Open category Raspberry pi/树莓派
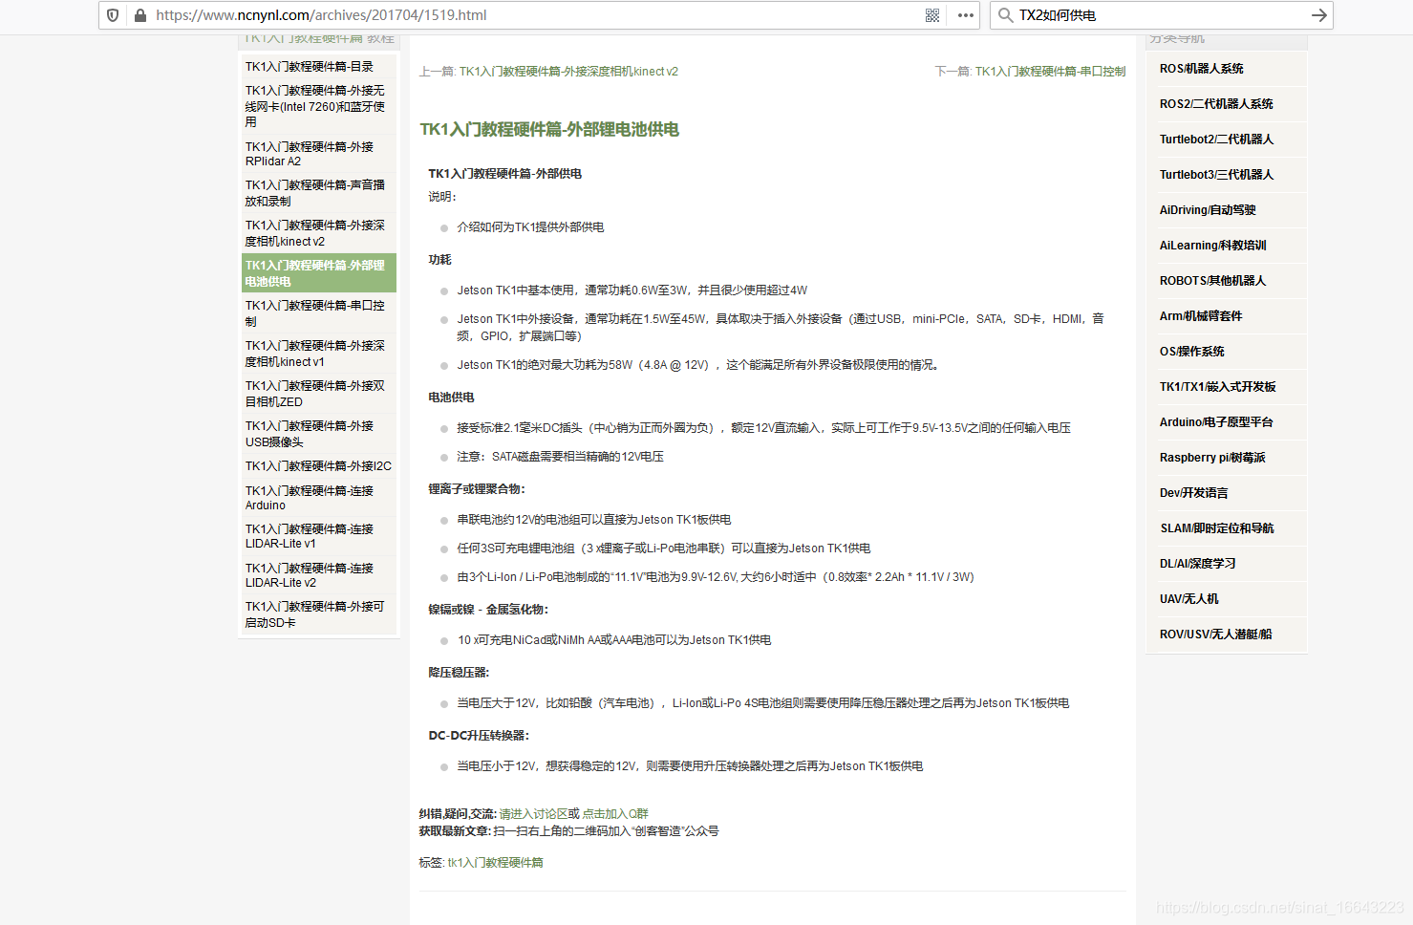The width and height of the screenshot is (1413, 925). tap(1212, 458)
